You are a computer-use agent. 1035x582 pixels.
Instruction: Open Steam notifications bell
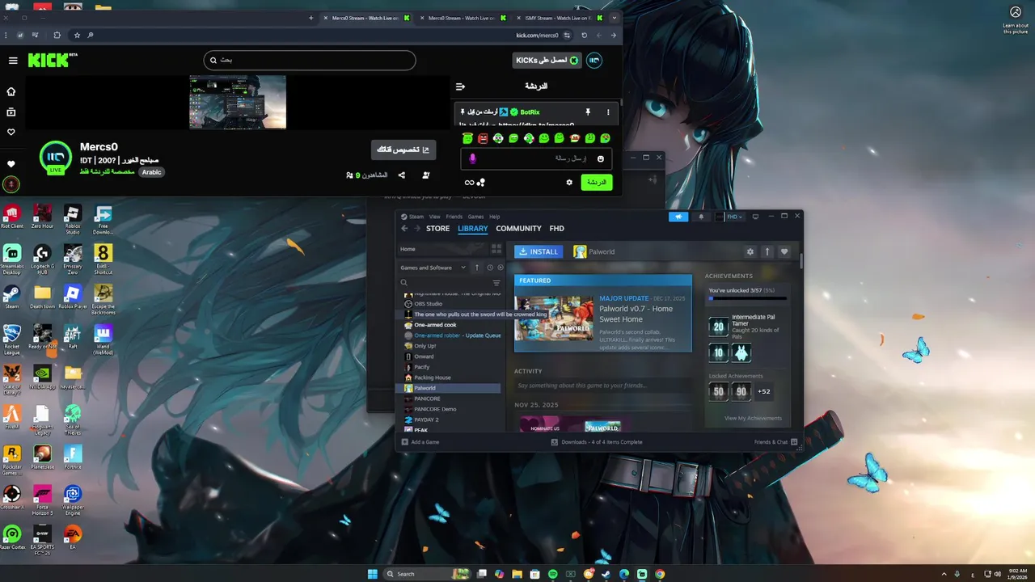pos(701,217)
